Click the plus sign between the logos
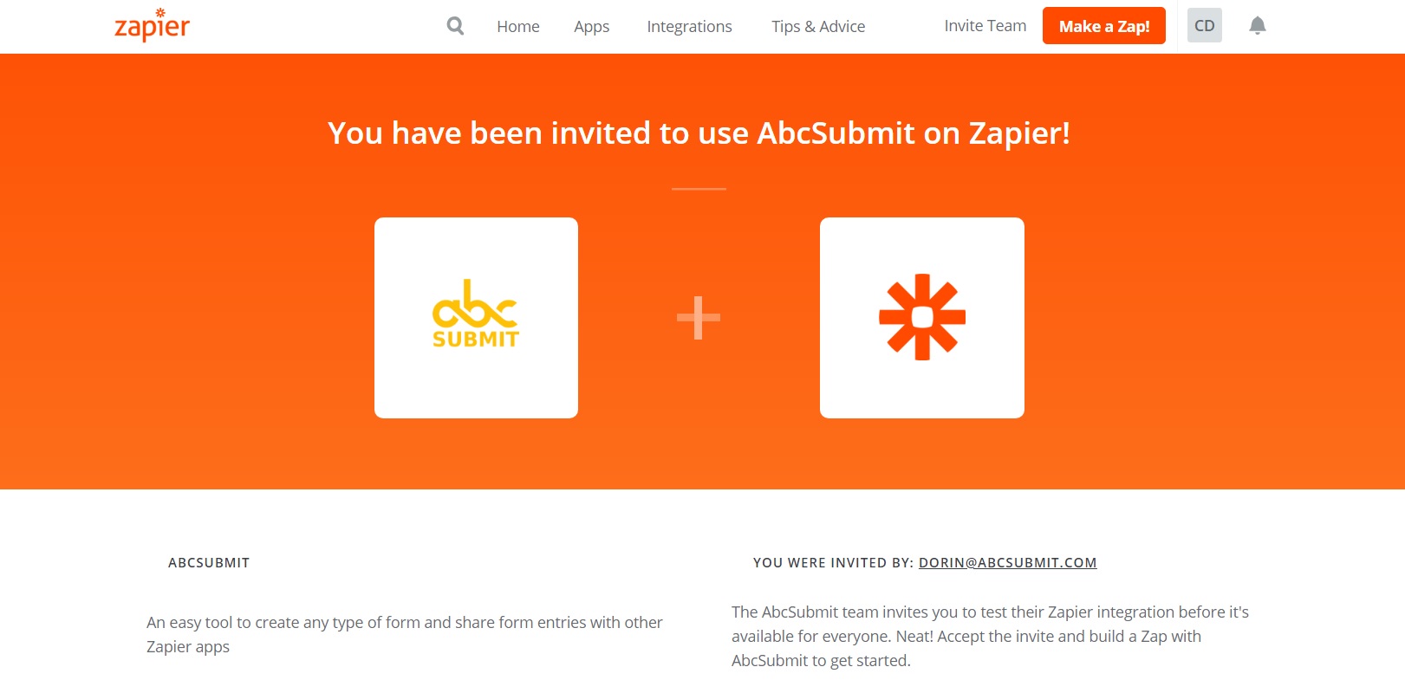 (x=699, y=318)
